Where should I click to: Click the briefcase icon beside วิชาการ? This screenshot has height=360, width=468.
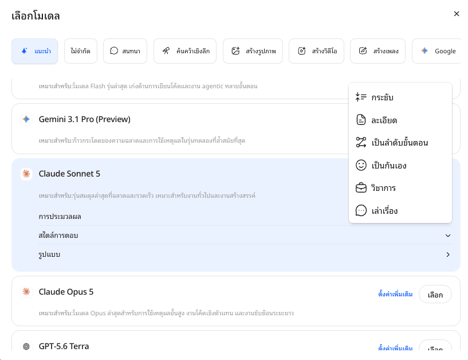coord(361,188)
